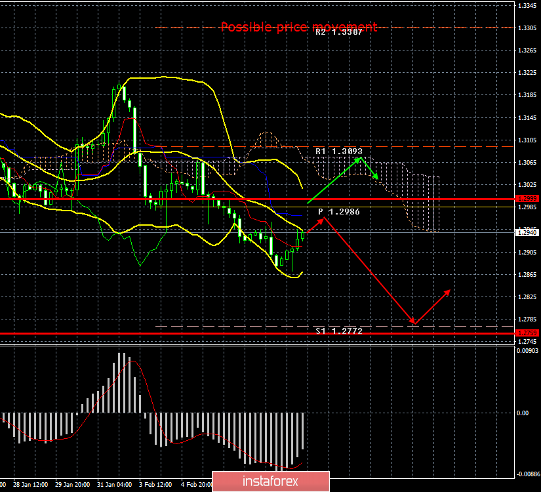Click the current price tag 1.2940

coord(527,232)
